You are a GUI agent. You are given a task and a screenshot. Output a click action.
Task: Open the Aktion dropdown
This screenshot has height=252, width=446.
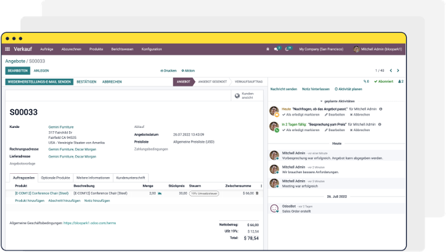[x=188, y=70]
